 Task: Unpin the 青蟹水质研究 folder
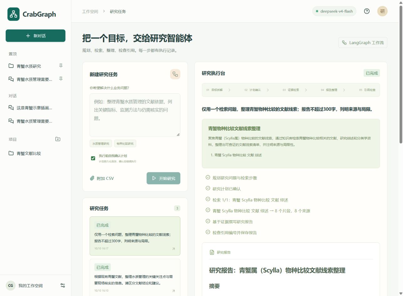point(61,66)
